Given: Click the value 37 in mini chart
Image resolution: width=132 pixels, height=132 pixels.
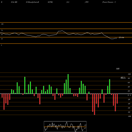Looking at the screenshot, I should [85, 128].
